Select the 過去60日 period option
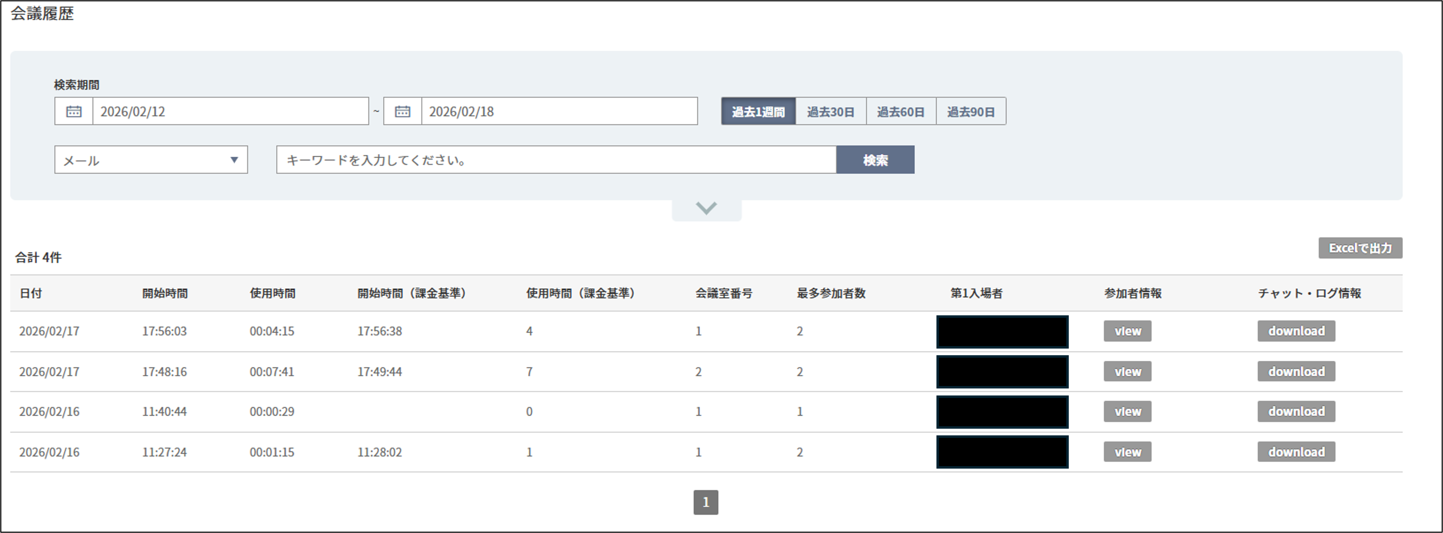 (900, 111)
